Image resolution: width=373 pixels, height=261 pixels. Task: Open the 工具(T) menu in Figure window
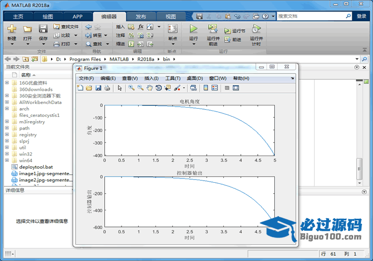click(x=173, y=78)
